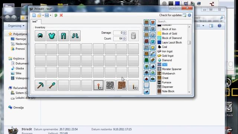Increase the Count value with up arrow
238x134 pixels.
click(x=125, y=38)
